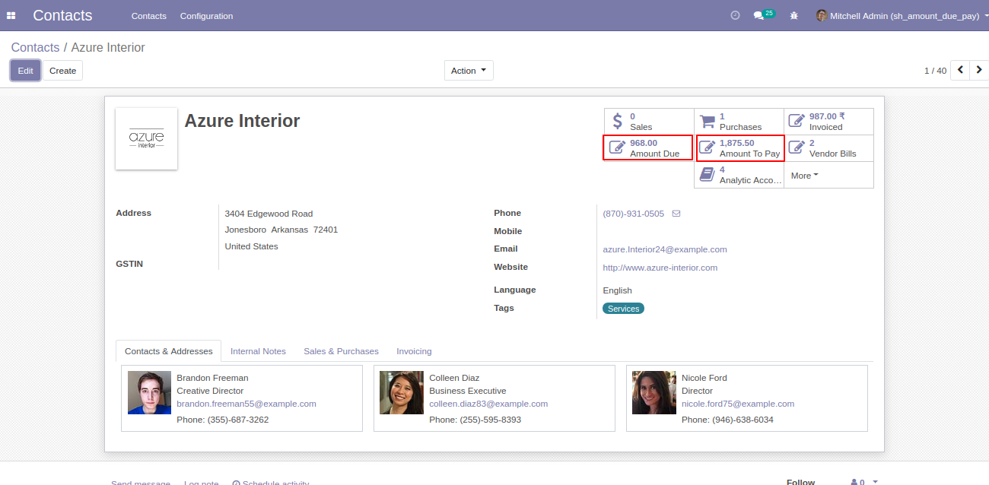Open the Action dropdown
The width and height of the screenshot is (989, 485).
tap(469, 71)
